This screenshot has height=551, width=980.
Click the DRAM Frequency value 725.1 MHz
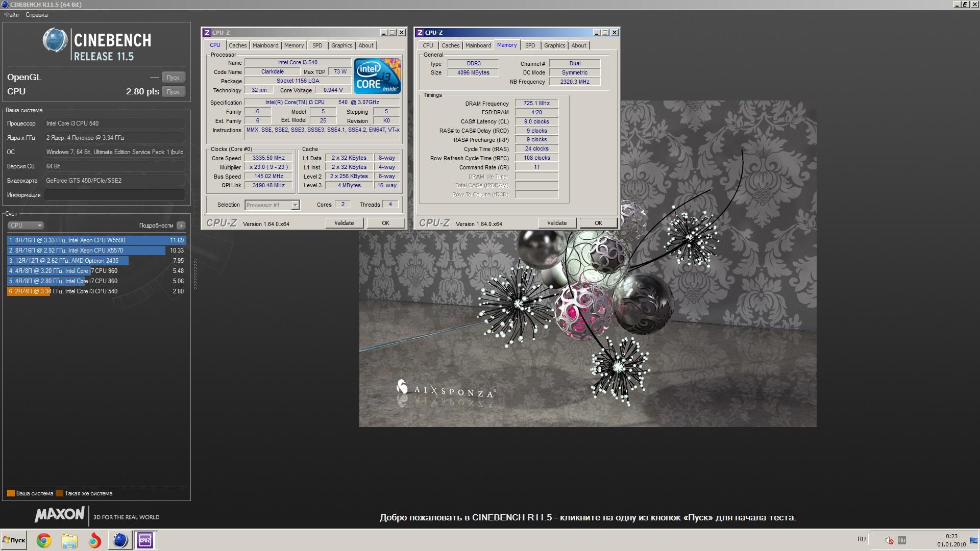(x=536, y=103)
